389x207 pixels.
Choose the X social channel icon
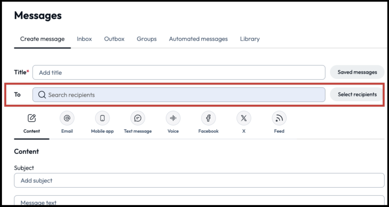click(244, 118)
